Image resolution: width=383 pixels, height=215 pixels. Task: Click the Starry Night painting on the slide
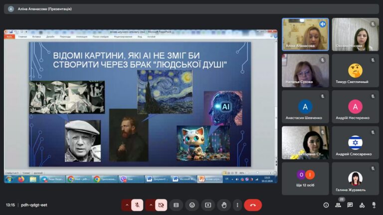(x=165, y=92)
